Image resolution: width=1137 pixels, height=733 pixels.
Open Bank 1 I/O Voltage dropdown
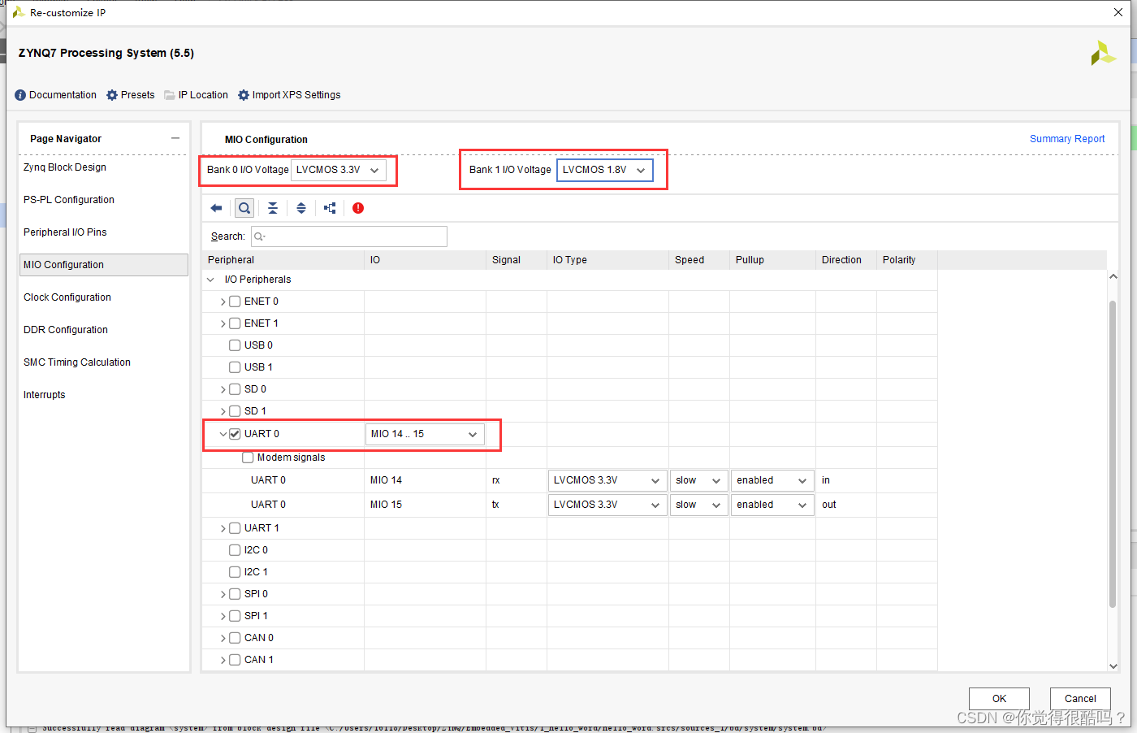coord(604,170)
